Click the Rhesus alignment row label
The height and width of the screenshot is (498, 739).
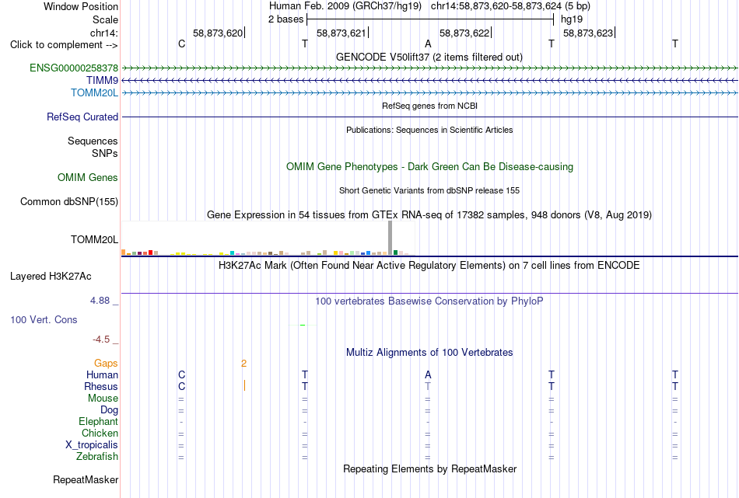101,386
